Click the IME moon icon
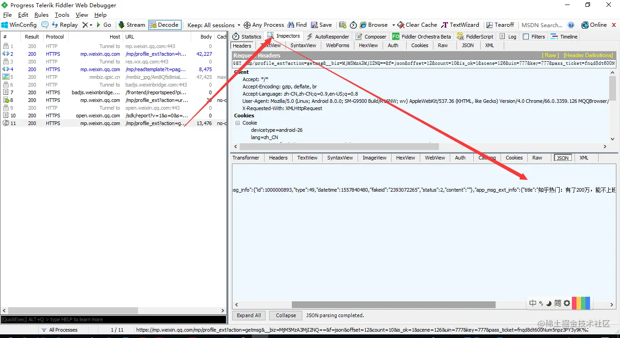 [x=549, y=304]
